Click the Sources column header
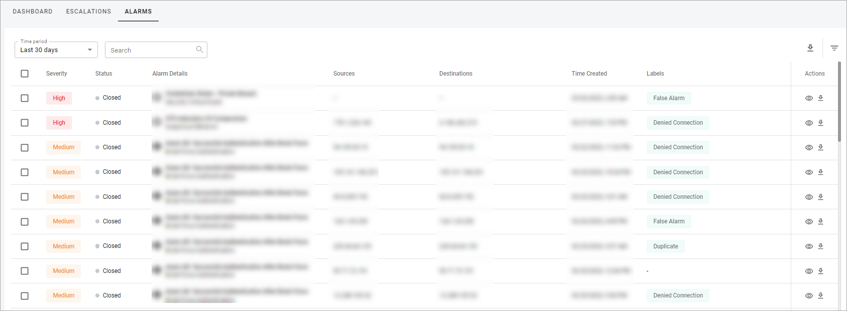Image resolution: width=847 pixels, height=311 pixels. pyautogui.click(x=344, y=74)
